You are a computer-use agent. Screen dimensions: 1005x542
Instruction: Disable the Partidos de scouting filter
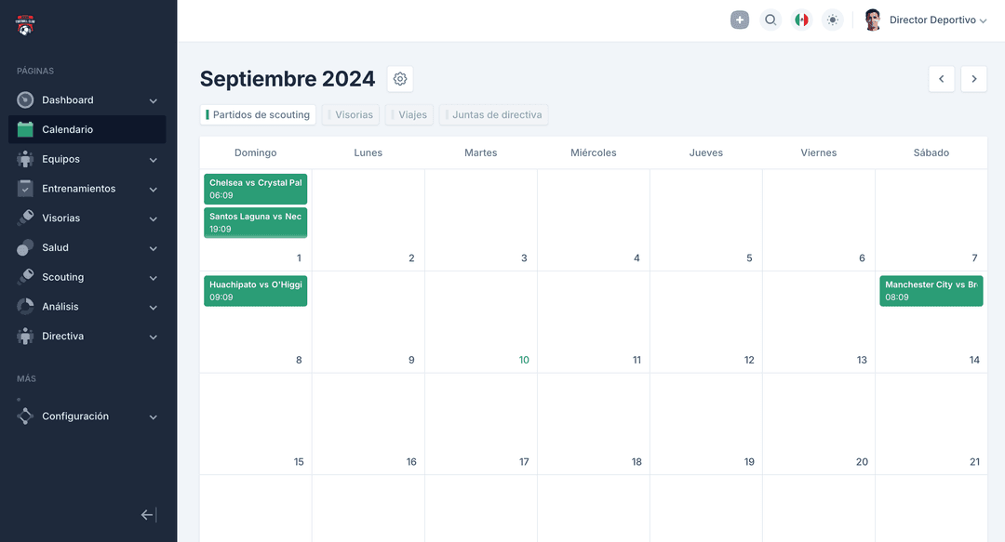(258, 114)
